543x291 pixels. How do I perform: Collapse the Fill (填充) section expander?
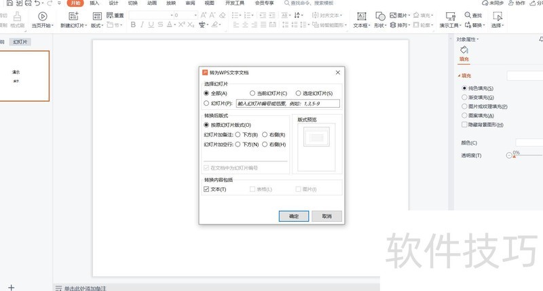pyautogui.click(x=460, y=75)
